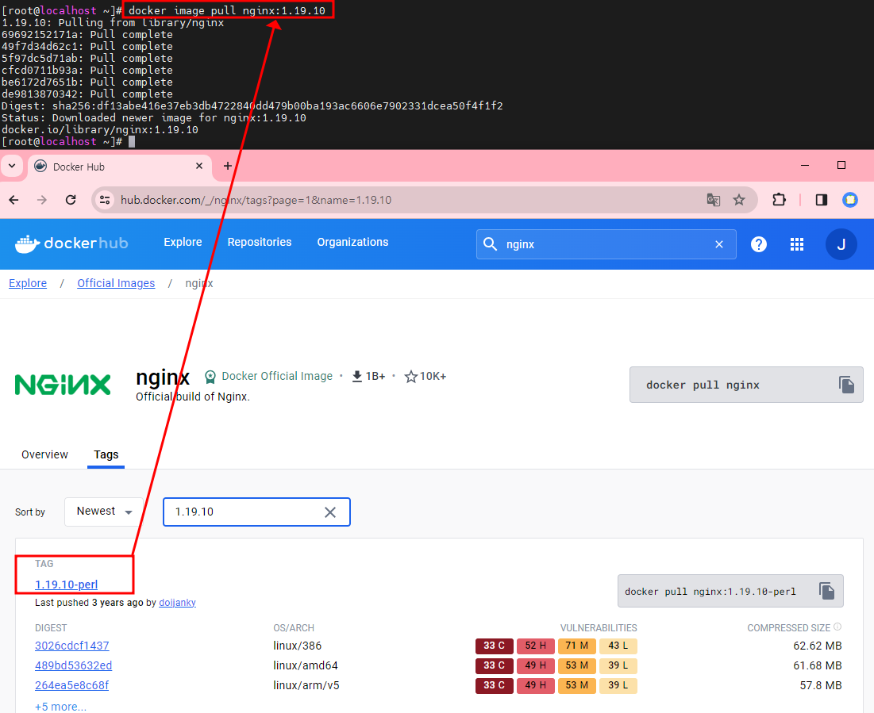Click the Docker Official Image badge

pyautogui.click(x=268, y=376)
